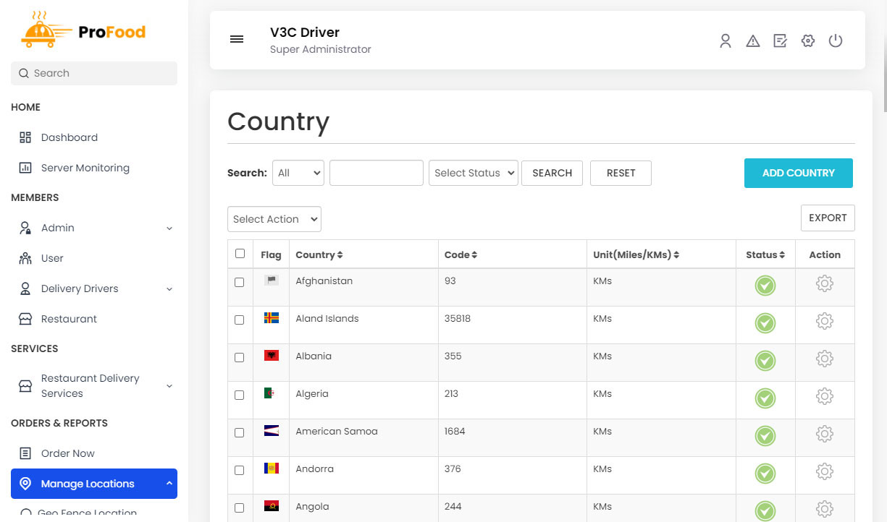
Task: Click the RESET button
Action: [621, 173]
